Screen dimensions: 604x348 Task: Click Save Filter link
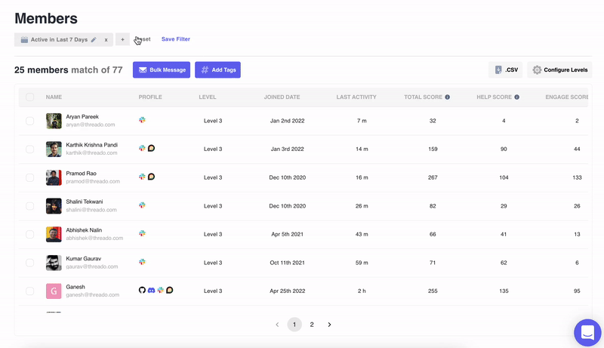(x=176, y=39)
